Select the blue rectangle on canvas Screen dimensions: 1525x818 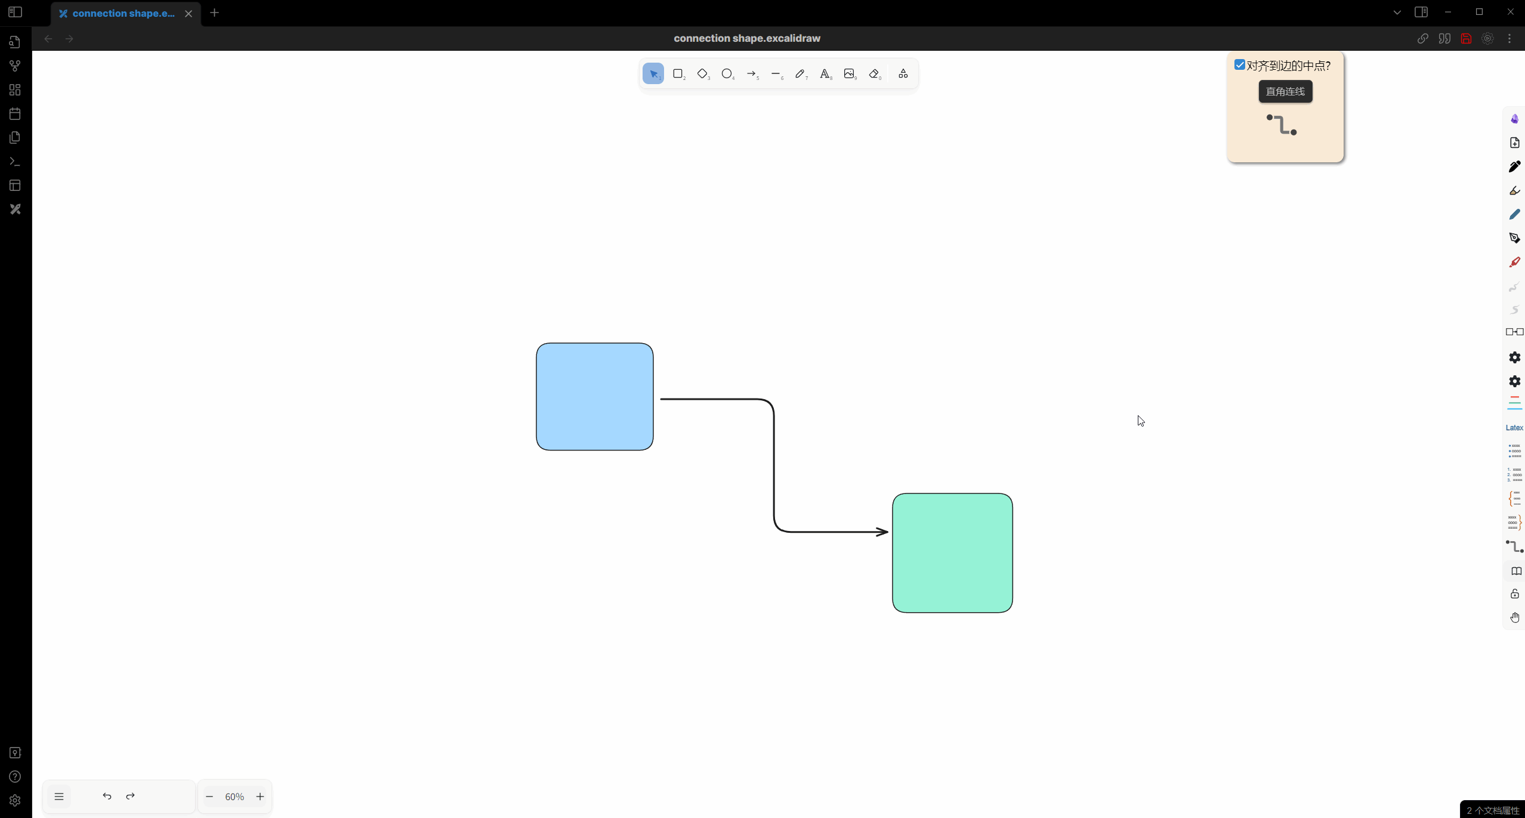[x=594, y=397]
